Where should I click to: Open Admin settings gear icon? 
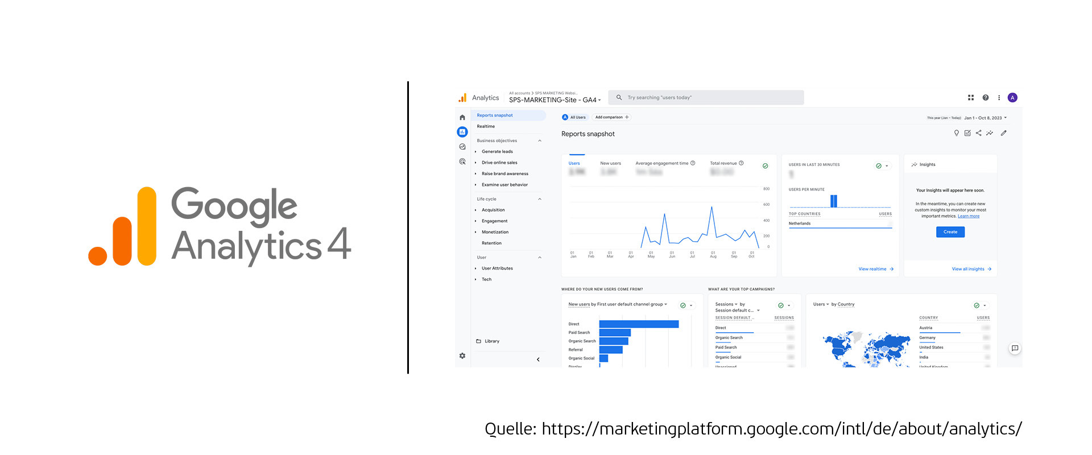click(x=462, y=356)
